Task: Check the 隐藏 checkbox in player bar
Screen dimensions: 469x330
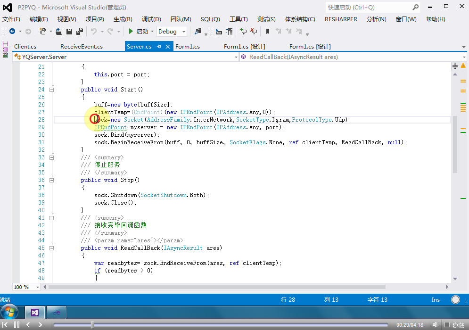Action: 447,325
